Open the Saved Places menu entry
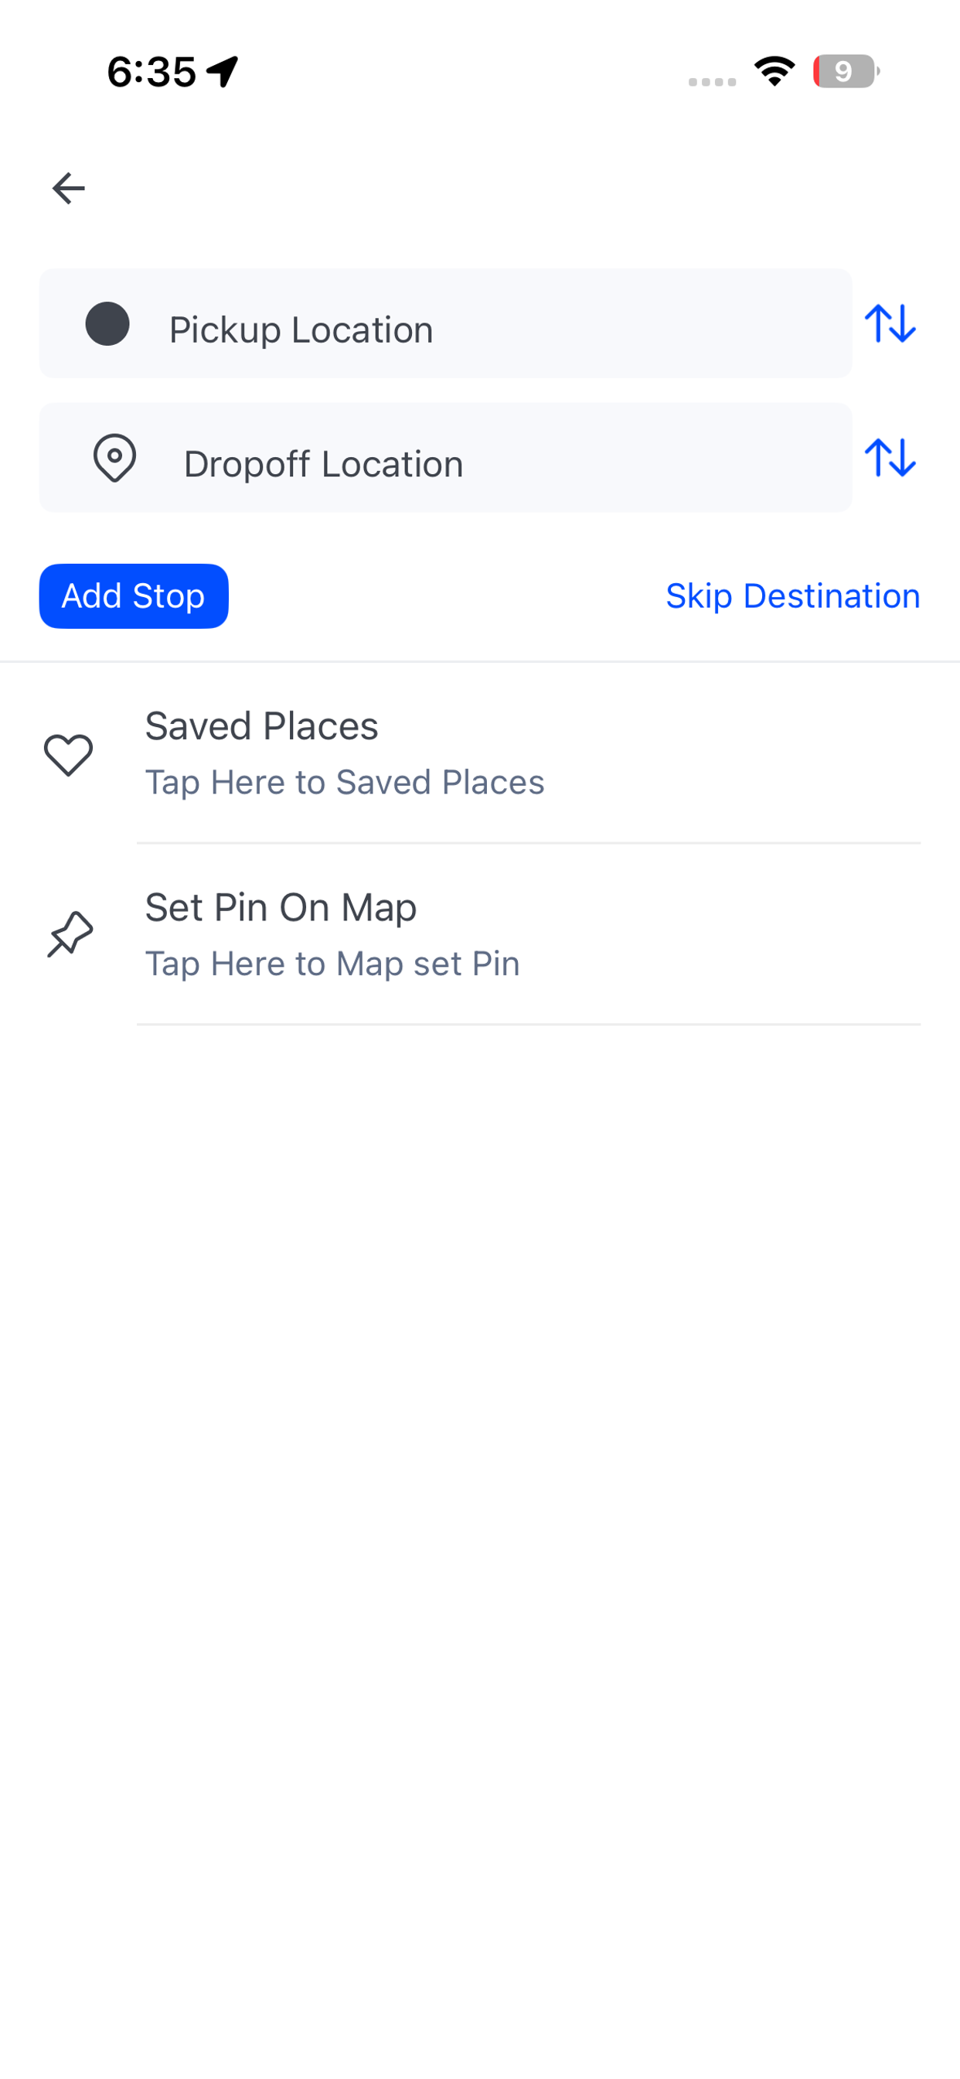 (x=480, y=753)
